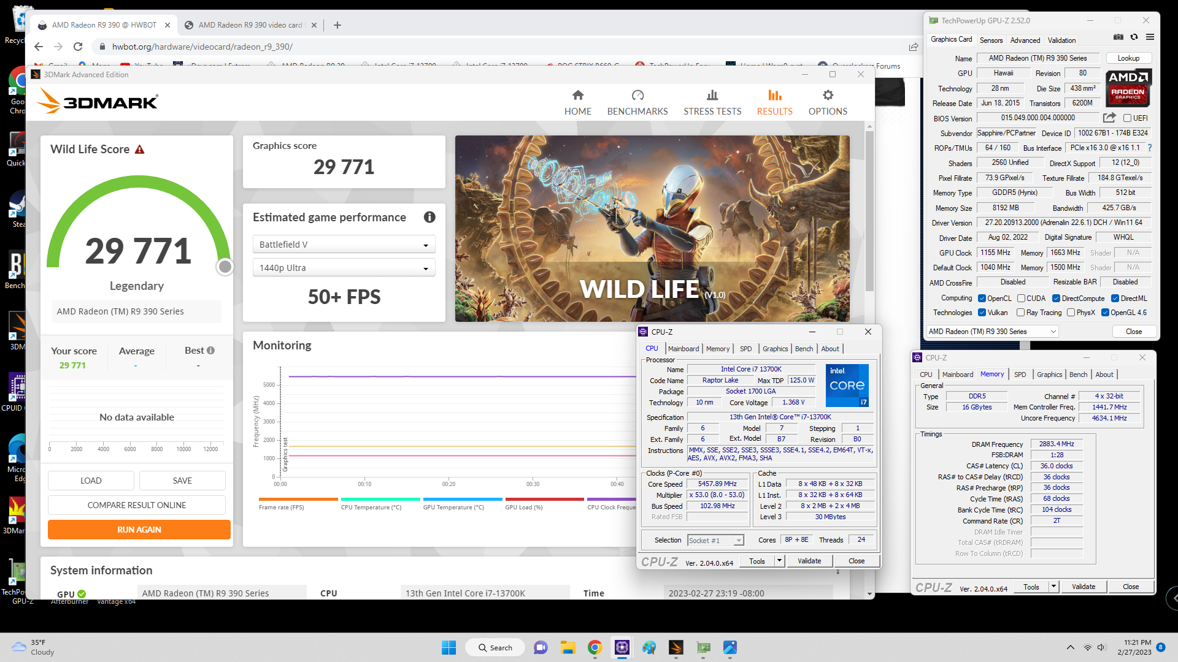The height and width of the screenshot is (662, 1178).
Task: Click browser back arrow
Action: pos(39,47)
